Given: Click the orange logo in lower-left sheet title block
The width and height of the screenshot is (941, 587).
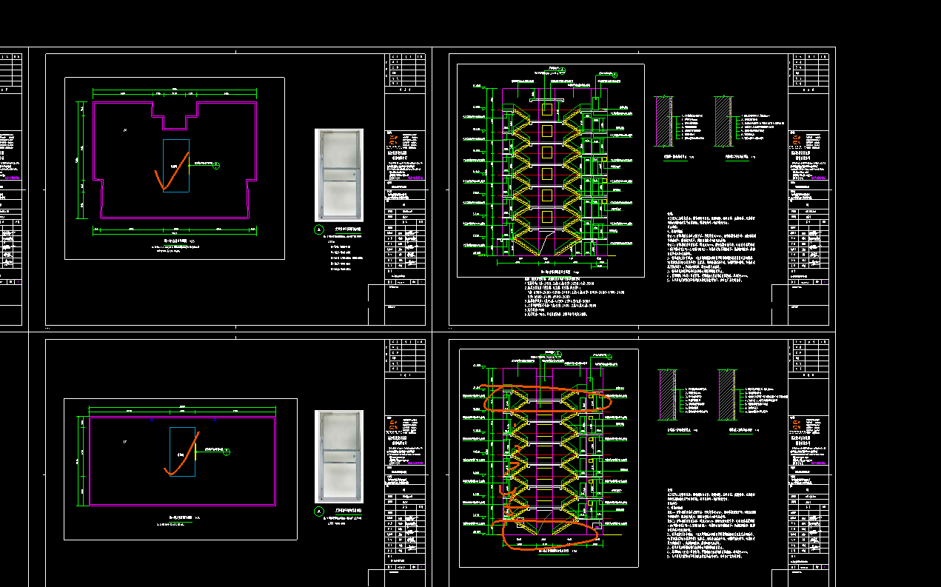Looking at the screenshot, I should pyautogui.click(x=392, y=423).
